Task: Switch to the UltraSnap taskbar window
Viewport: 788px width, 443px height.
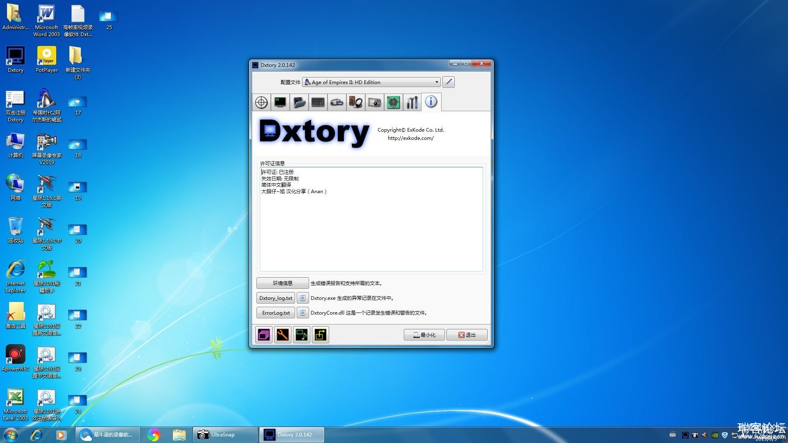Action: pyautogui.click(x=224, y=435)
